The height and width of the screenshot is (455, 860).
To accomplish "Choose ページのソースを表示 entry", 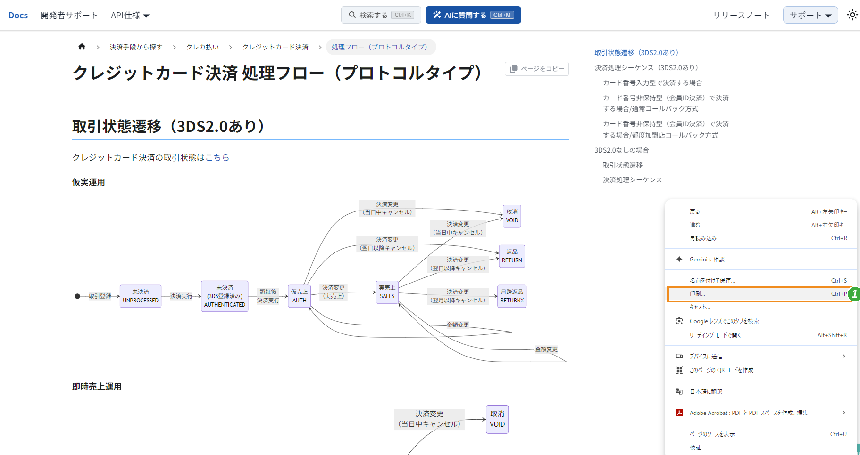I will pos(761,434).
